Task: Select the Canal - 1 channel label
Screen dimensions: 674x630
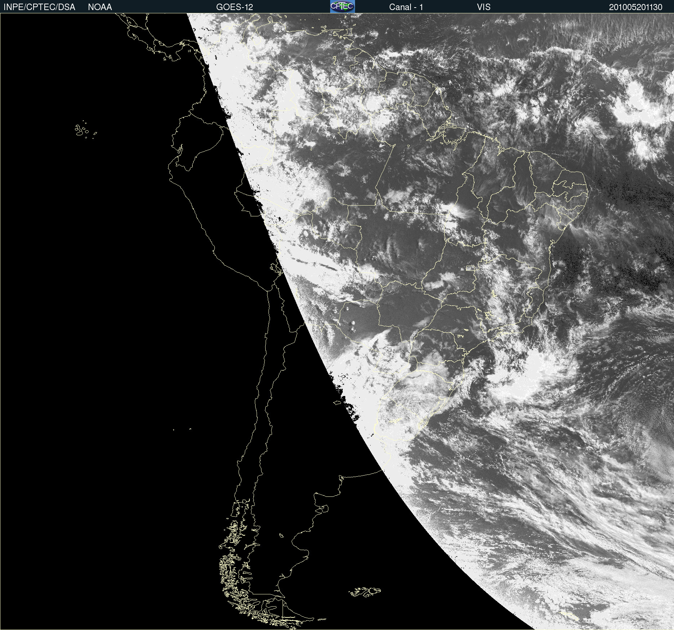Action: tap(406, 7)
